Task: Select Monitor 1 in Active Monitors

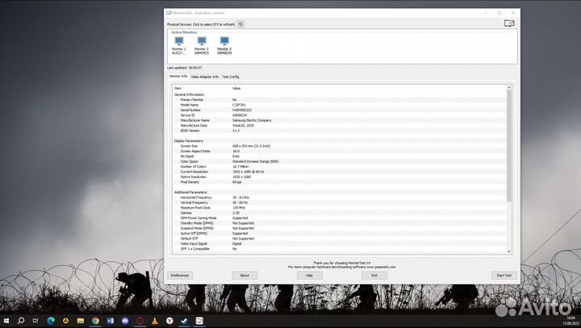Action: (x=179, y=46)
